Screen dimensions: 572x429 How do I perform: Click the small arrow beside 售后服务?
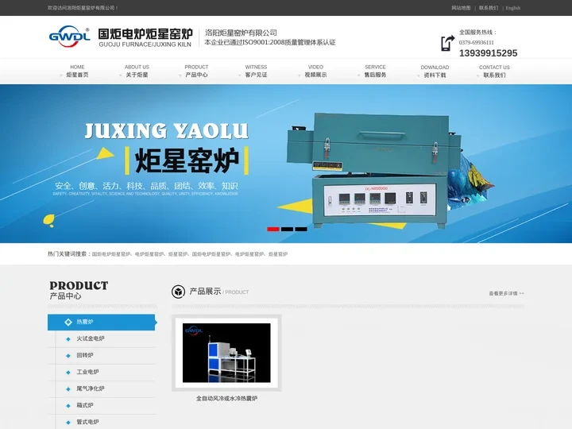[358, 75]
